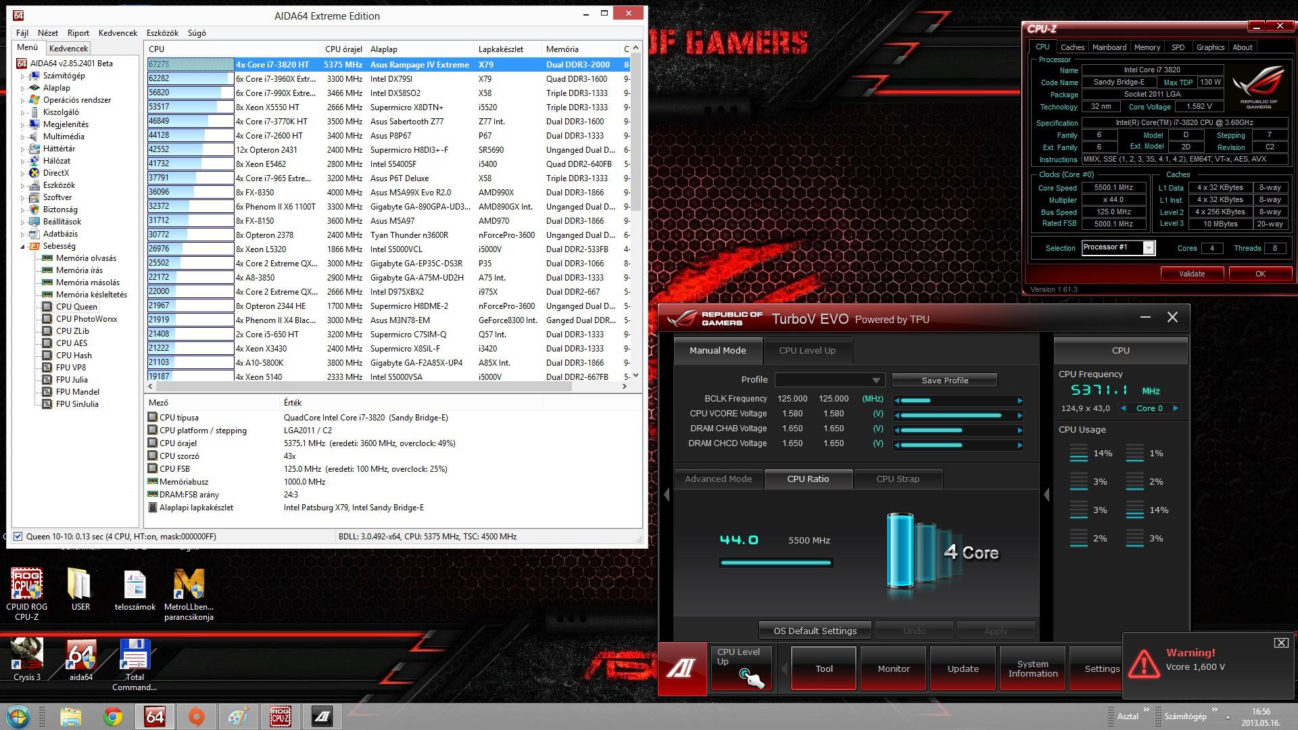Switch to Memory tab in CPU-Z
1298x730 pixels.
click(x=1147, y=47)
